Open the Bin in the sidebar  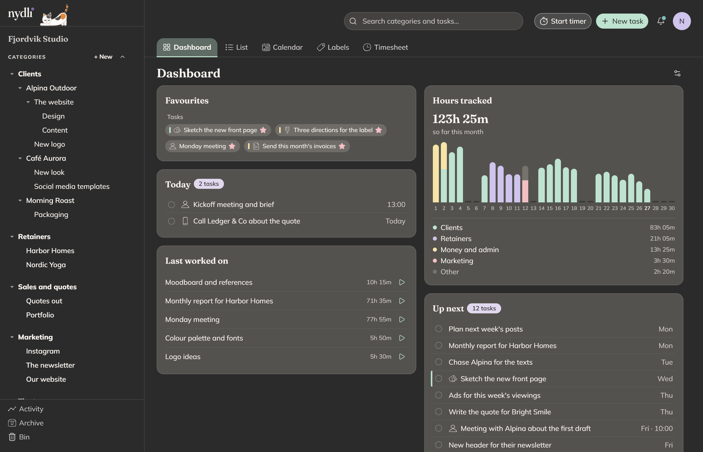19,437
